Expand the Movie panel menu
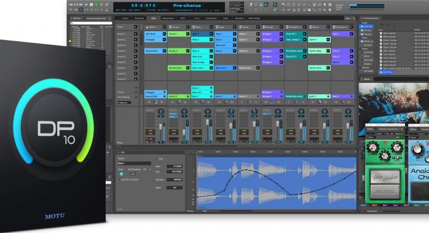Screen dimensions: 429x233 (368, 79)
